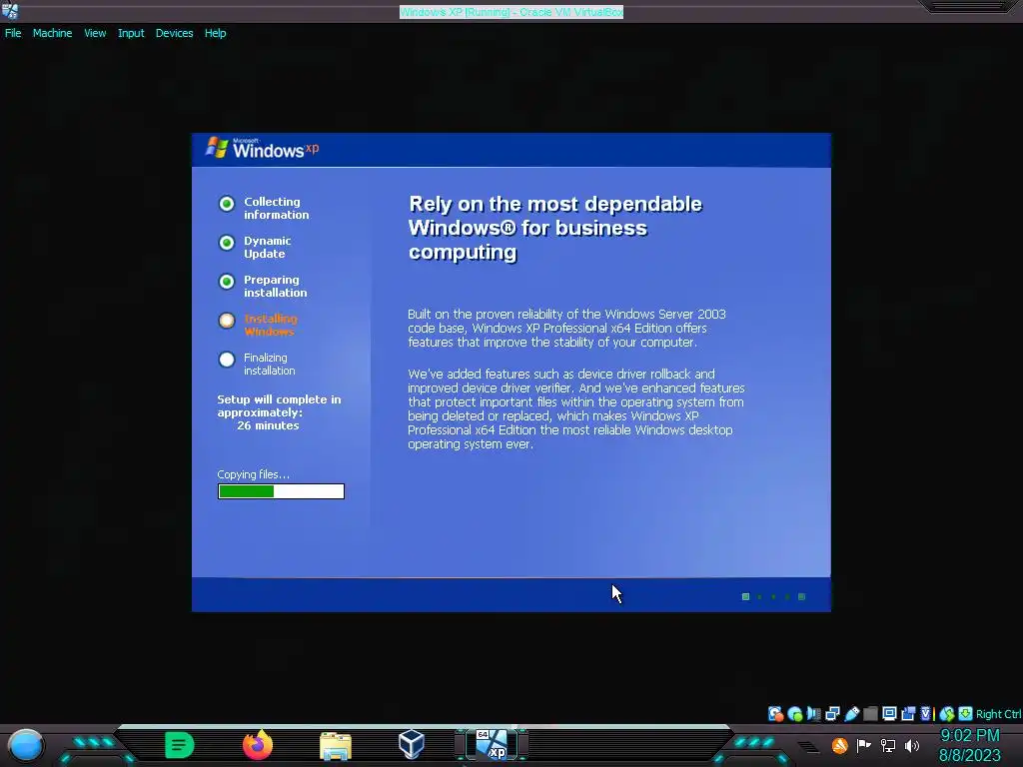Open VirtualBox Manager cube icon on taskbar
Viewport: 1023px width, 767px height.
point(412,744)
